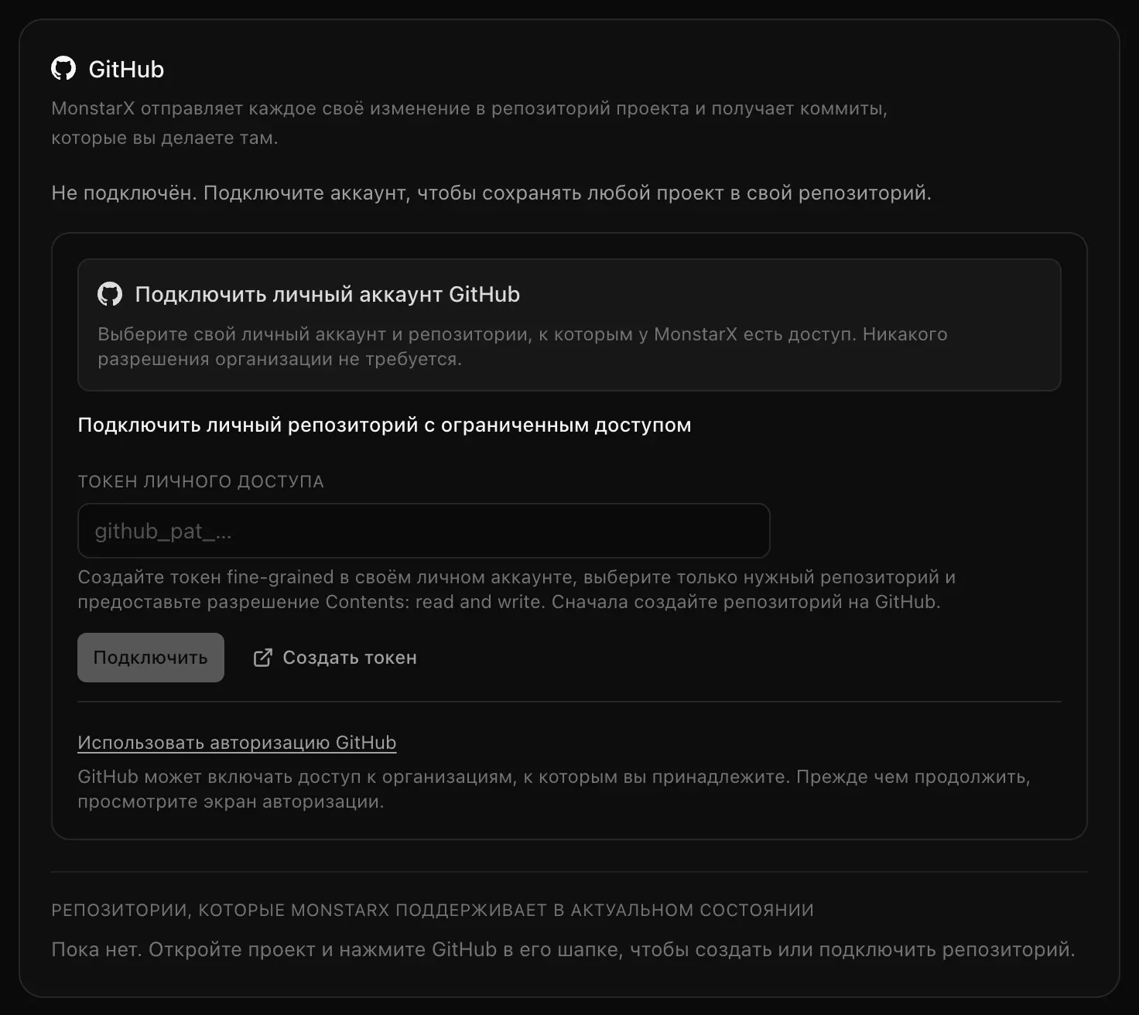Click the external link icon beside Создать токен

(263, 658)
